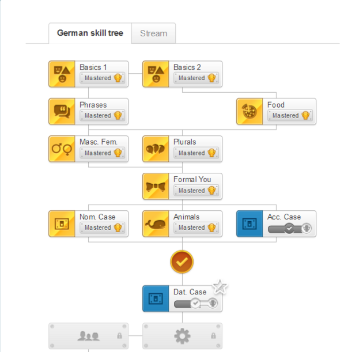363x352 pixels.
Task: Open the blue Dat. Case icon
Action: pos(156,298)
